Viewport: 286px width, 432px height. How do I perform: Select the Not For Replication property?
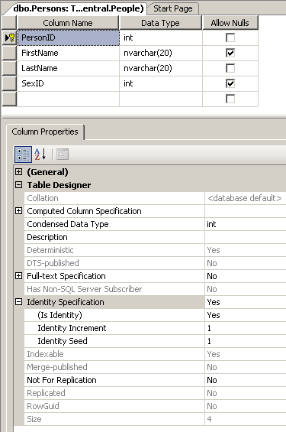point(114,380)
